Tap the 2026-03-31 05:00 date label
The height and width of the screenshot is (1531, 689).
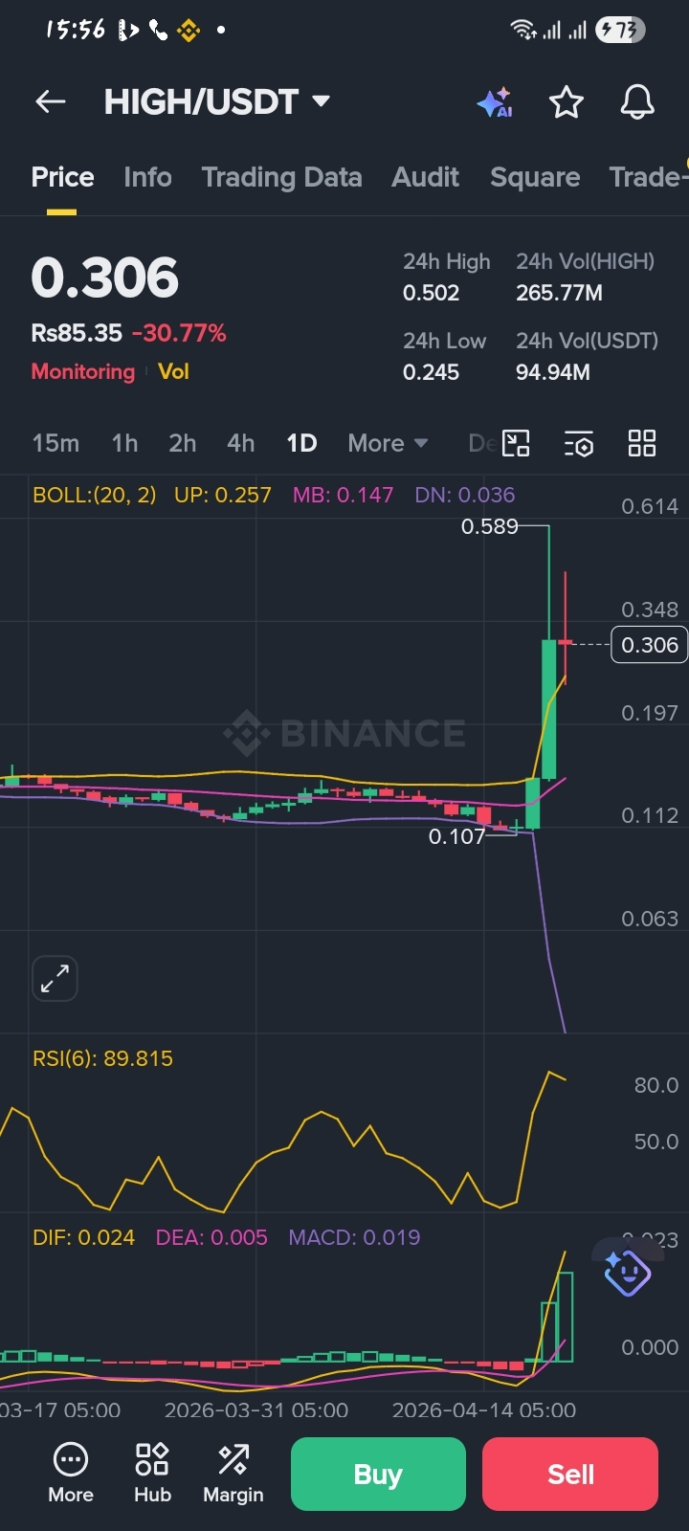(256, 1409)
